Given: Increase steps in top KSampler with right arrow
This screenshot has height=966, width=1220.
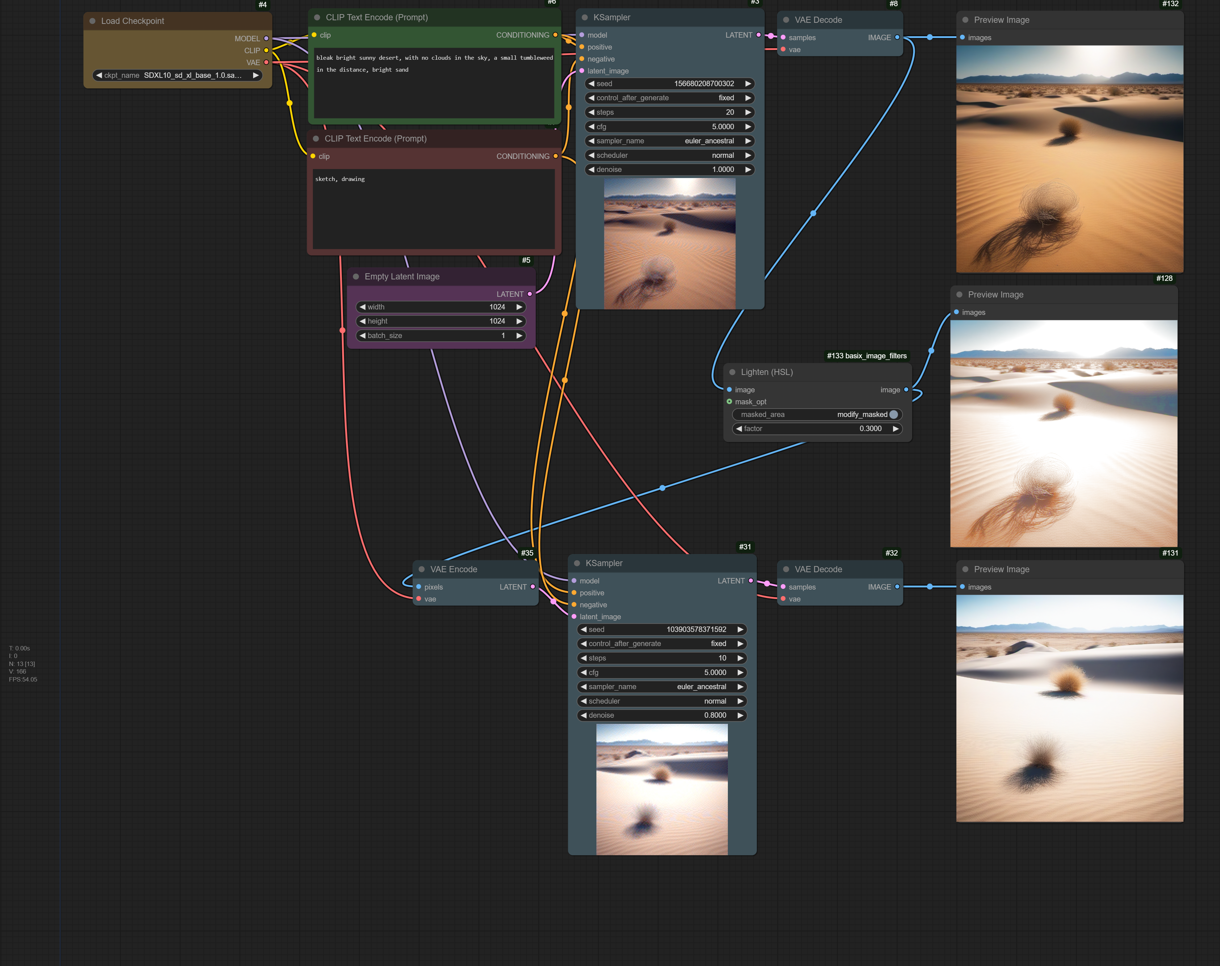Looking at the screenshot, I should click(748, 113).
